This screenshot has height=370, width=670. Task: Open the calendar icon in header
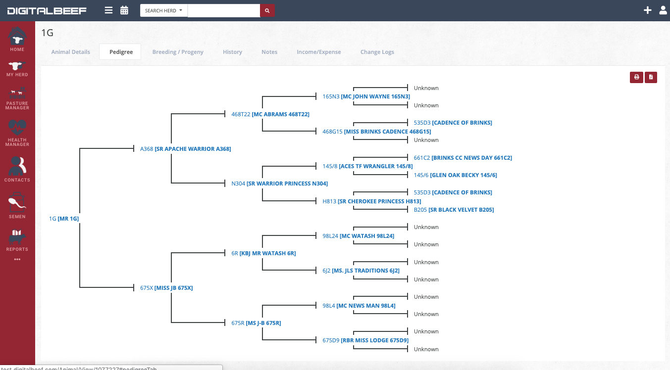[124, 10]
